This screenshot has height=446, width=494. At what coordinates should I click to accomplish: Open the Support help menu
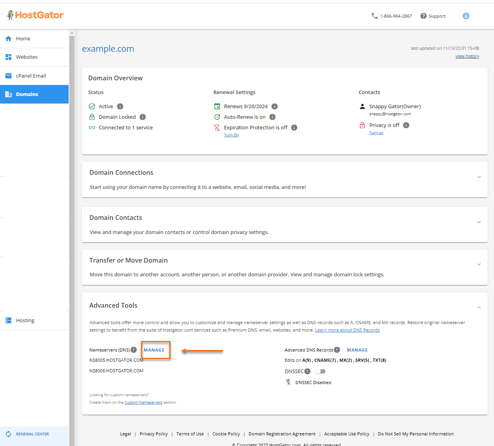(433, 16)
